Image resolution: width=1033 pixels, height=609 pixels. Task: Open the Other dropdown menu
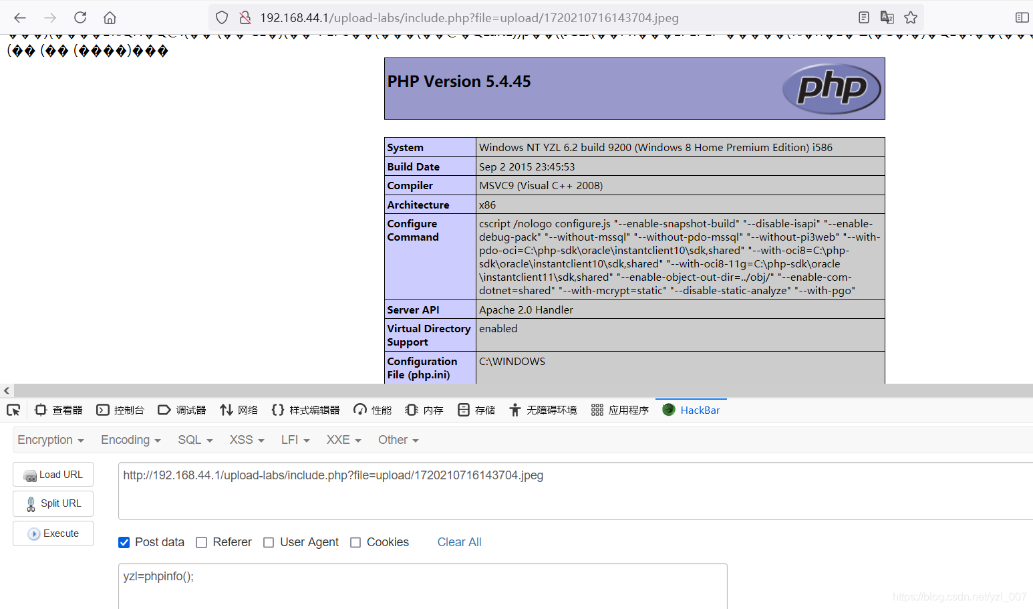[x=398, y=440]
